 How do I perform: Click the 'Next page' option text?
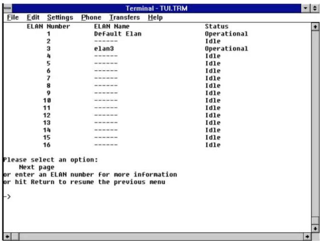click(x=37, y=167)
